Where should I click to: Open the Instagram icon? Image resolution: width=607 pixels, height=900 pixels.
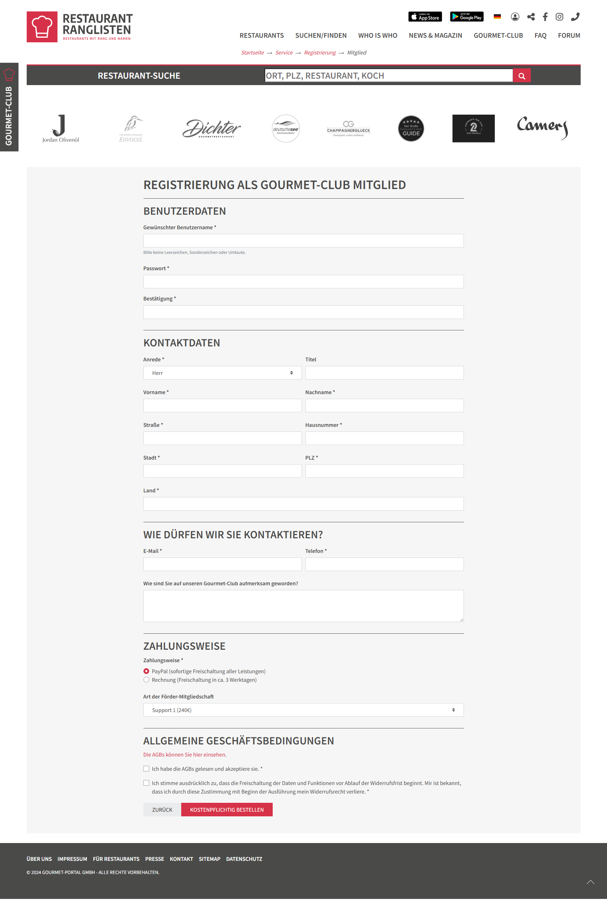pyautogui.click(x=559, y=17)
